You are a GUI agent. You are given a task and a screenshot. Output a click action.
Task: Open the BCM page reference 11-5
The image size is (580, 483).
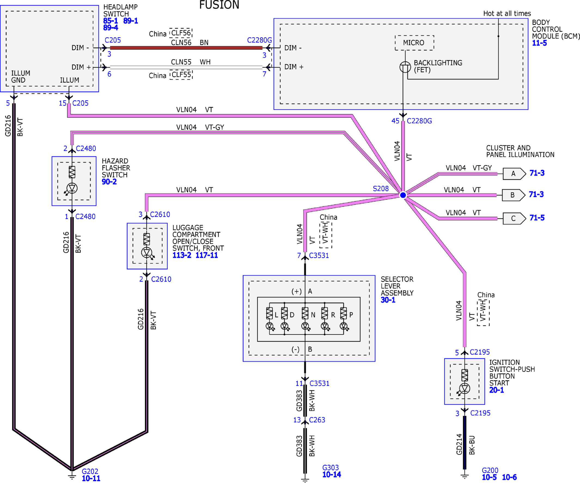click(x=539, y=43)
